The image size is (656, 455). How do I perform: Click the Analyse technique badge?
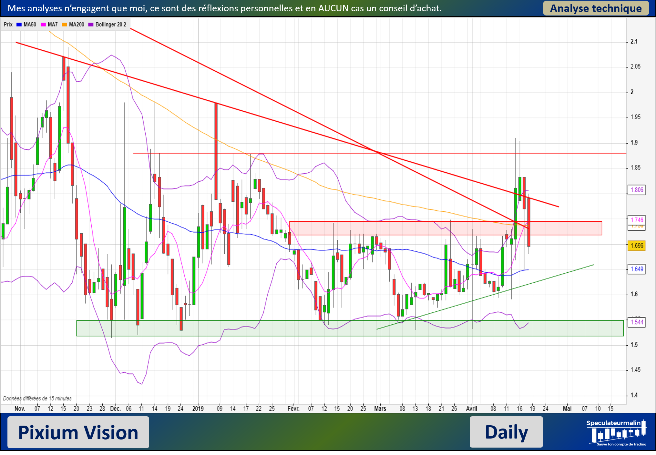(596, 8)
